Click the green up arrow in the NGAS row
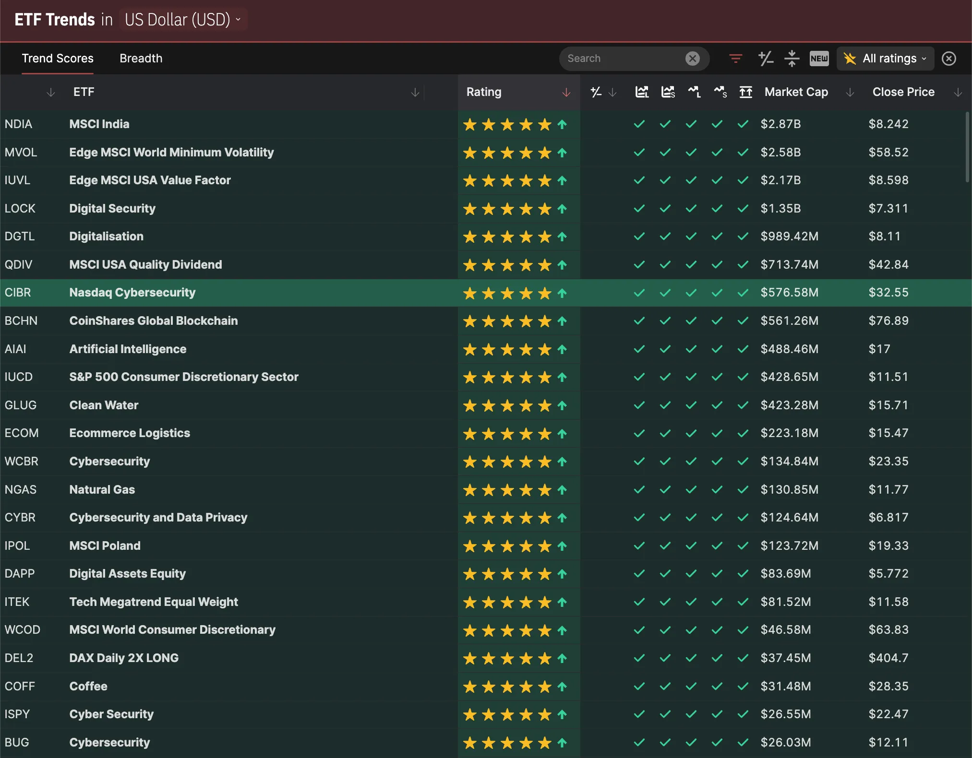This screenshot has width=972, height=758. pos(562,490)
